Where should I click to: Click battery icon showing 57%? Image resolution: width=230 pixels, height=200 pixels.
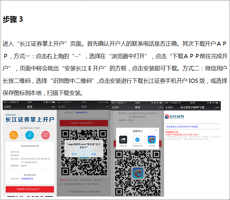click(x=54, y=102)
